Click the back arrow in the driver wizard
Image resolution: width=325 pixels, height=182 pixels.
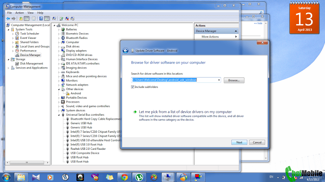[x=125, y=51]
